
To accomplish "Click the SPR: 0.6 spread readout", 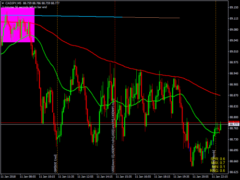I will tap(218, 159).
